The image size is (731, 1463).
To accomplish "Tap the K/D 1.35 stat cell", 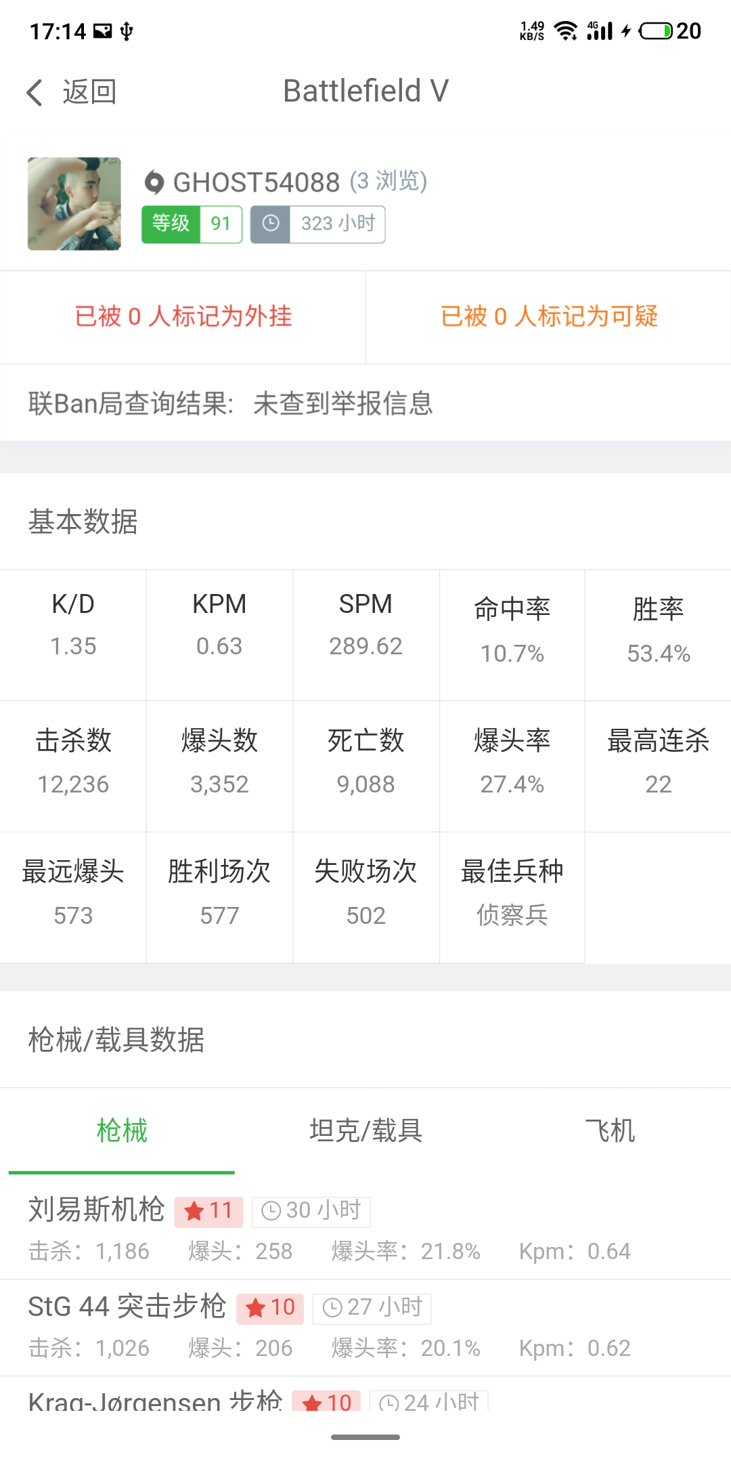I will click(x=73, y=635).
